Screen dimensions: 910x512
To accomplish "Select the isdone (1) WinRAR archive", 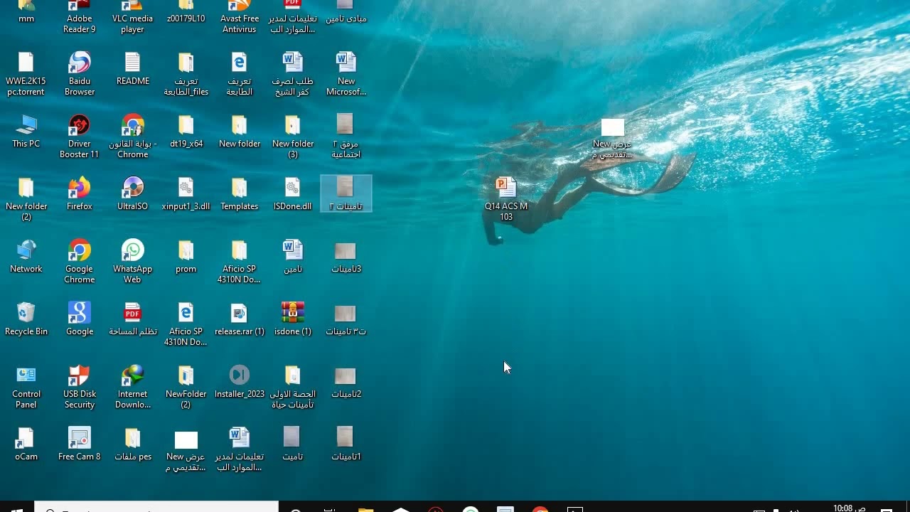I will pos(292,319).
